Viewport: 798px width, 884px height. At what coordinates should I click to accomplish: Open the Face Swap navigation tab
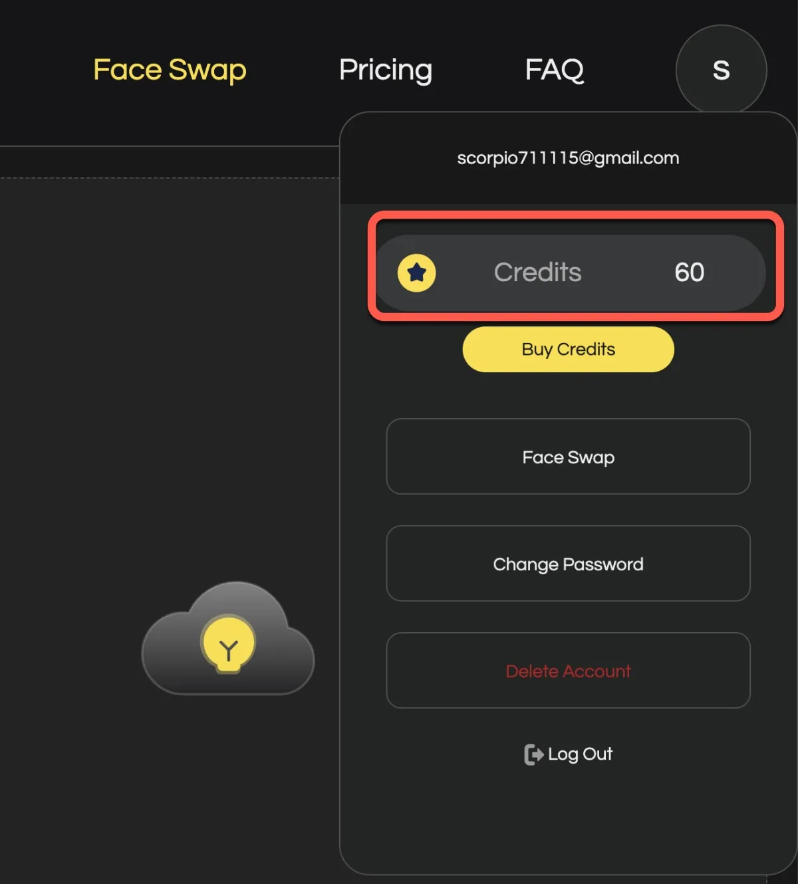(x=170, y=70)
